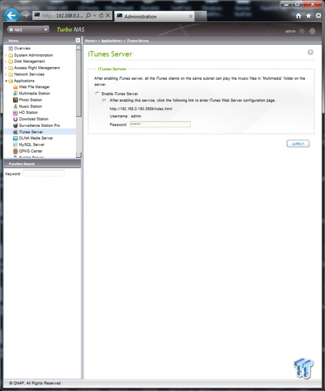Click the navigation tree scrollbar thumb
This screenshot has height=391, width=325.
click(x=79, y=83)
